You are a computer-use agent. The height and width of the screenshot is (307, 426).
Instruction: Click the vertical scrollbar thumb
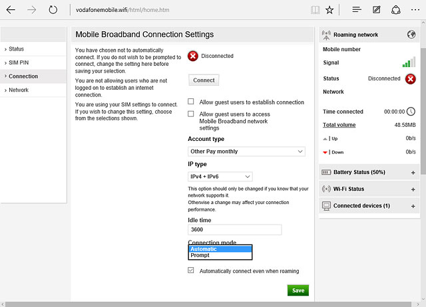point(423,111)
